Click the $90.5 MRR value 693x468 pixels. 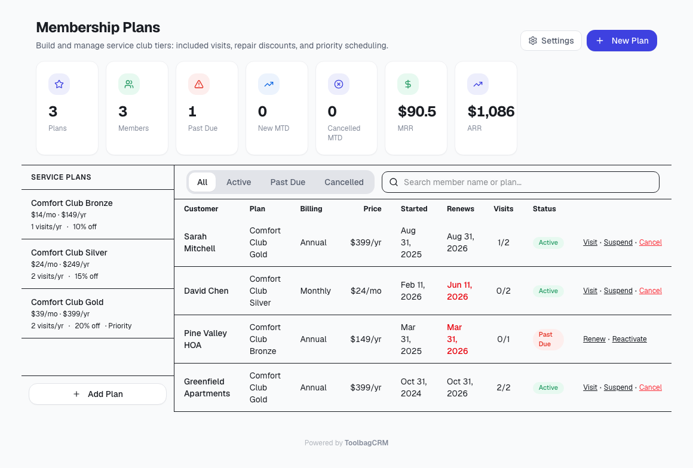(x=417, y=111)
